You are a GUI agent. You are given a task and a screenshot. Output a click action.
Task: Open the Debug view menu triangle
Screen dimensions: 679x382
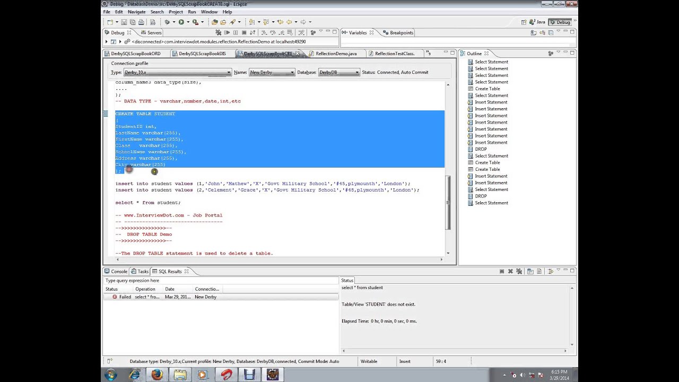click(321, 31)
